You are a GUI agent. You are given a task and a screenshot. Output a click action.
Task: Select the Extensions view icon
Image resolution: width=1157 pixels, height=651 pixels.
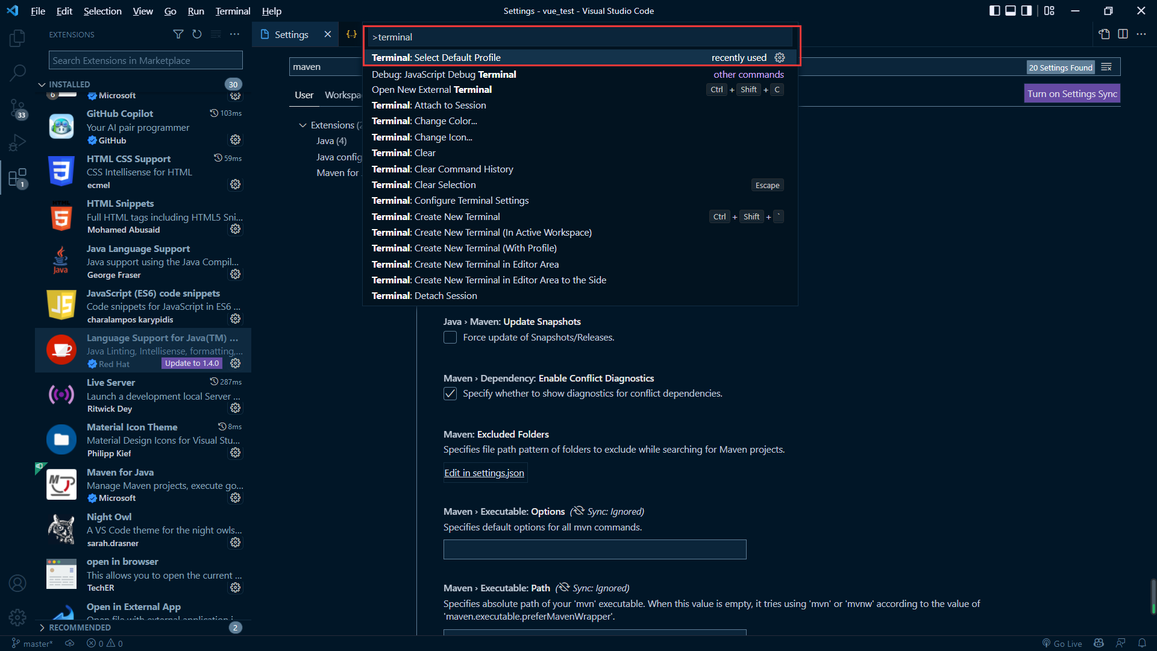click(17, 178)
